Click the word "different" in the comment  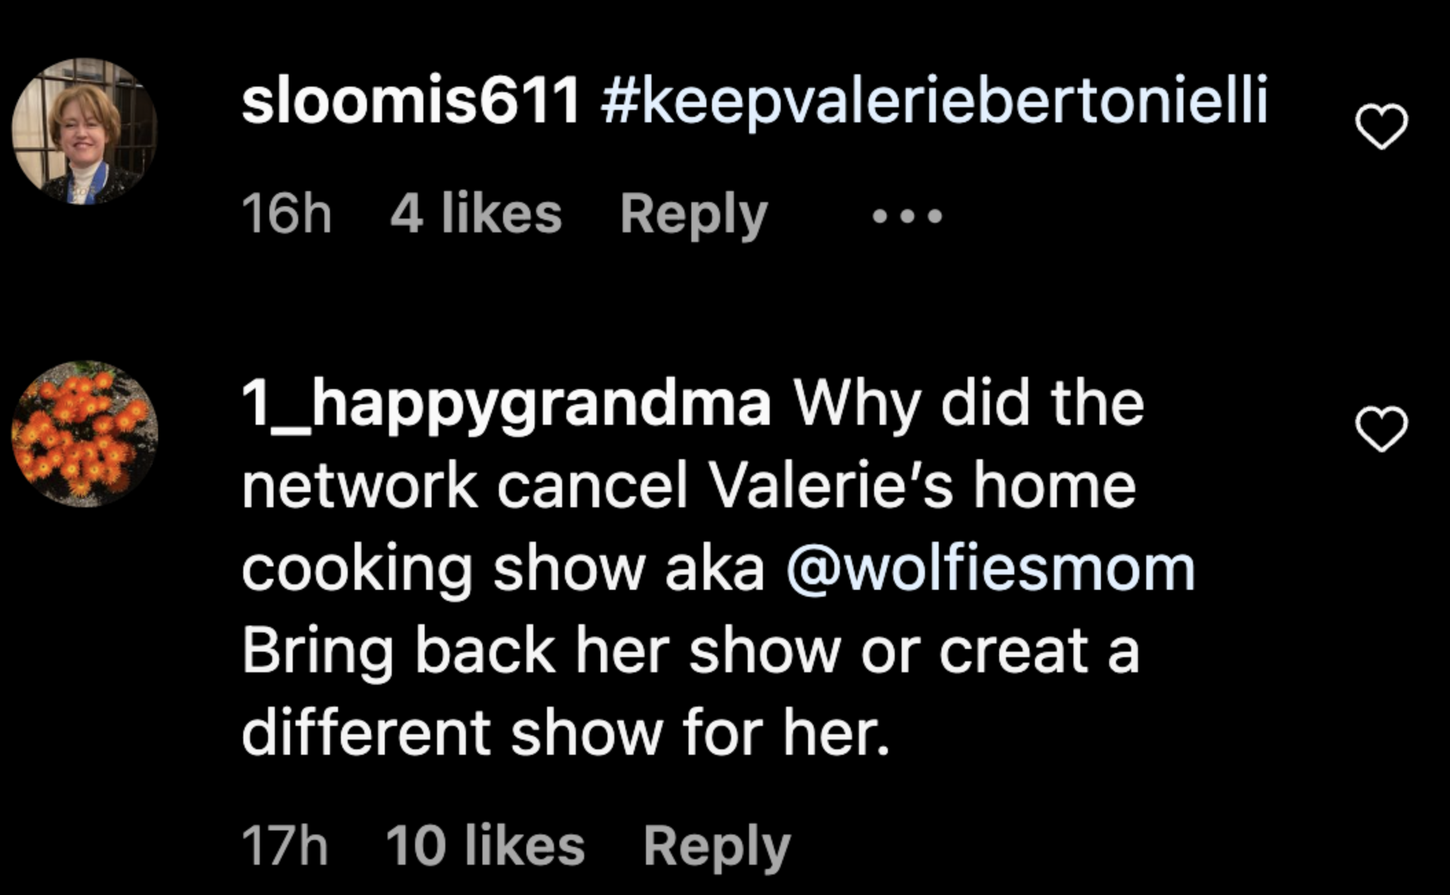(366, 733)
